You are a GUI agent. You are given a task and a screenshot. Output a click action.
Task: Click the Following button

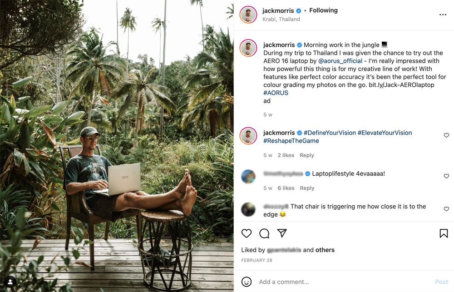coord(323,10)
